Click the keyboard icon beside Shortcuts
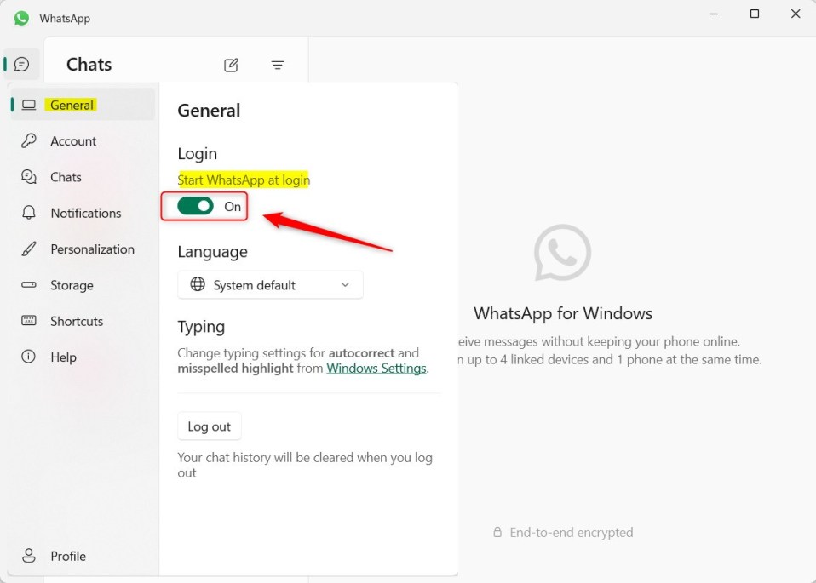 click(x=29, y=320)
